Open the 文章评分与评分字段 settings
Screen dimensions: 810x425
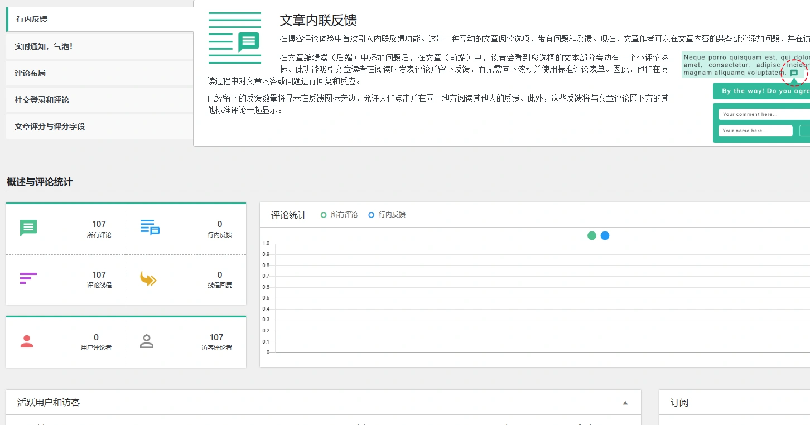point(50,127)
